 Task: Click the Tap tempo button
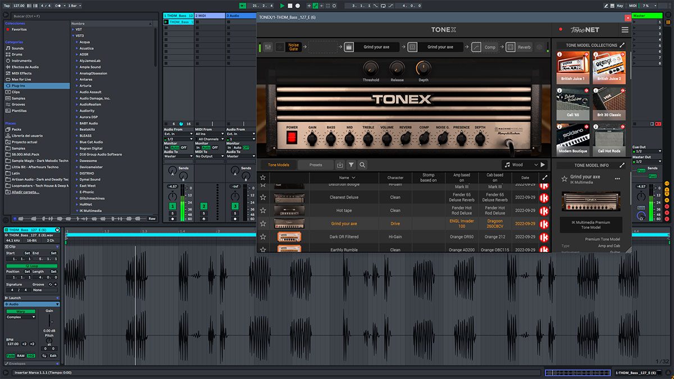point(6,5)
